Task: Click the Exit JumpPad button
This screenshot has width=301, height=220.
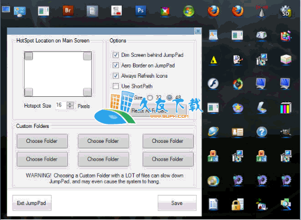Action: coord(32,203)
